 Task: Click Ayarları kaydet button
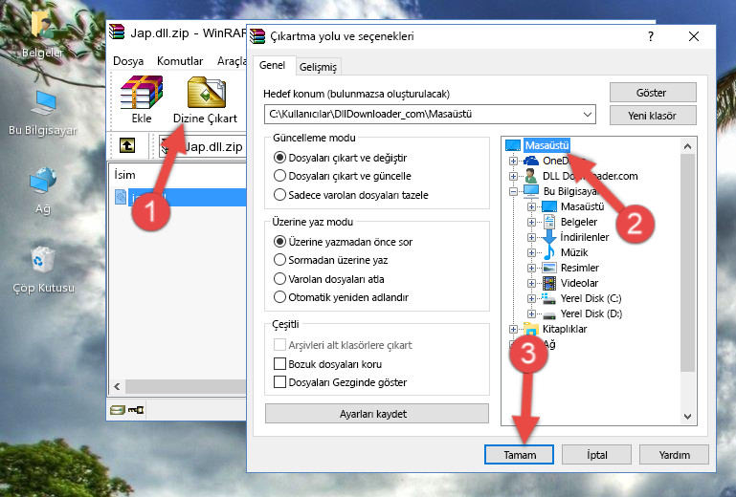(376, 414)
